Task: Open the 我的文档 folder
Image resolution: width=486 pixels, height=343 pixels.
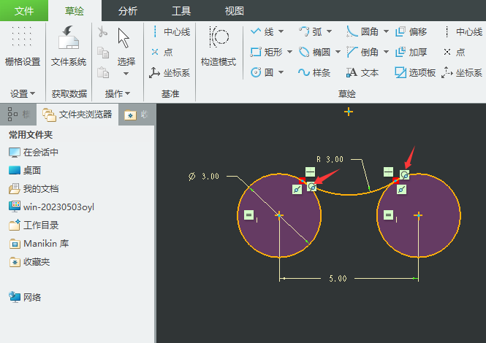Action: point(34,189)
